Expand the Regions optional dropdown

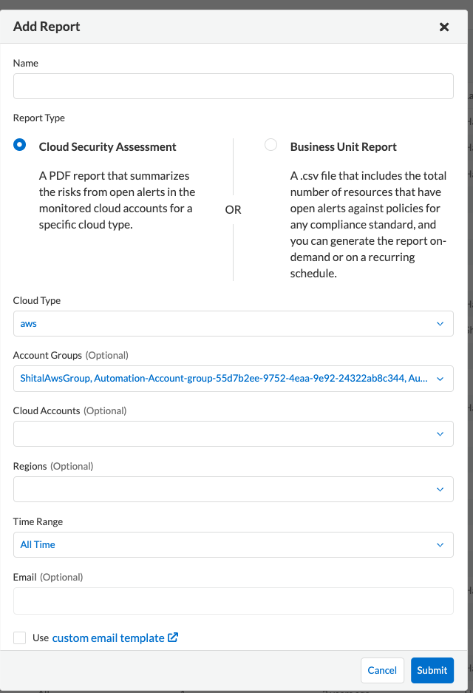[x=233, y=489]
